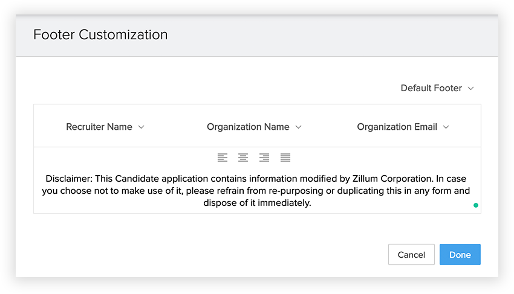Click the Footer Customization dialog title
Viewport: 514px width, 294px height.
(x=100, y=34)
